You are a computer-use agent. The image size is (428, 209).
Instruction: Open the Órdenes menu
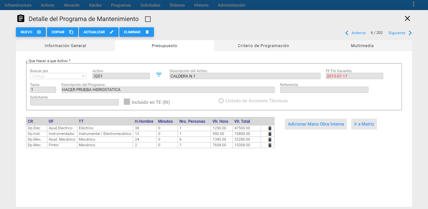[x=177, y=5]
